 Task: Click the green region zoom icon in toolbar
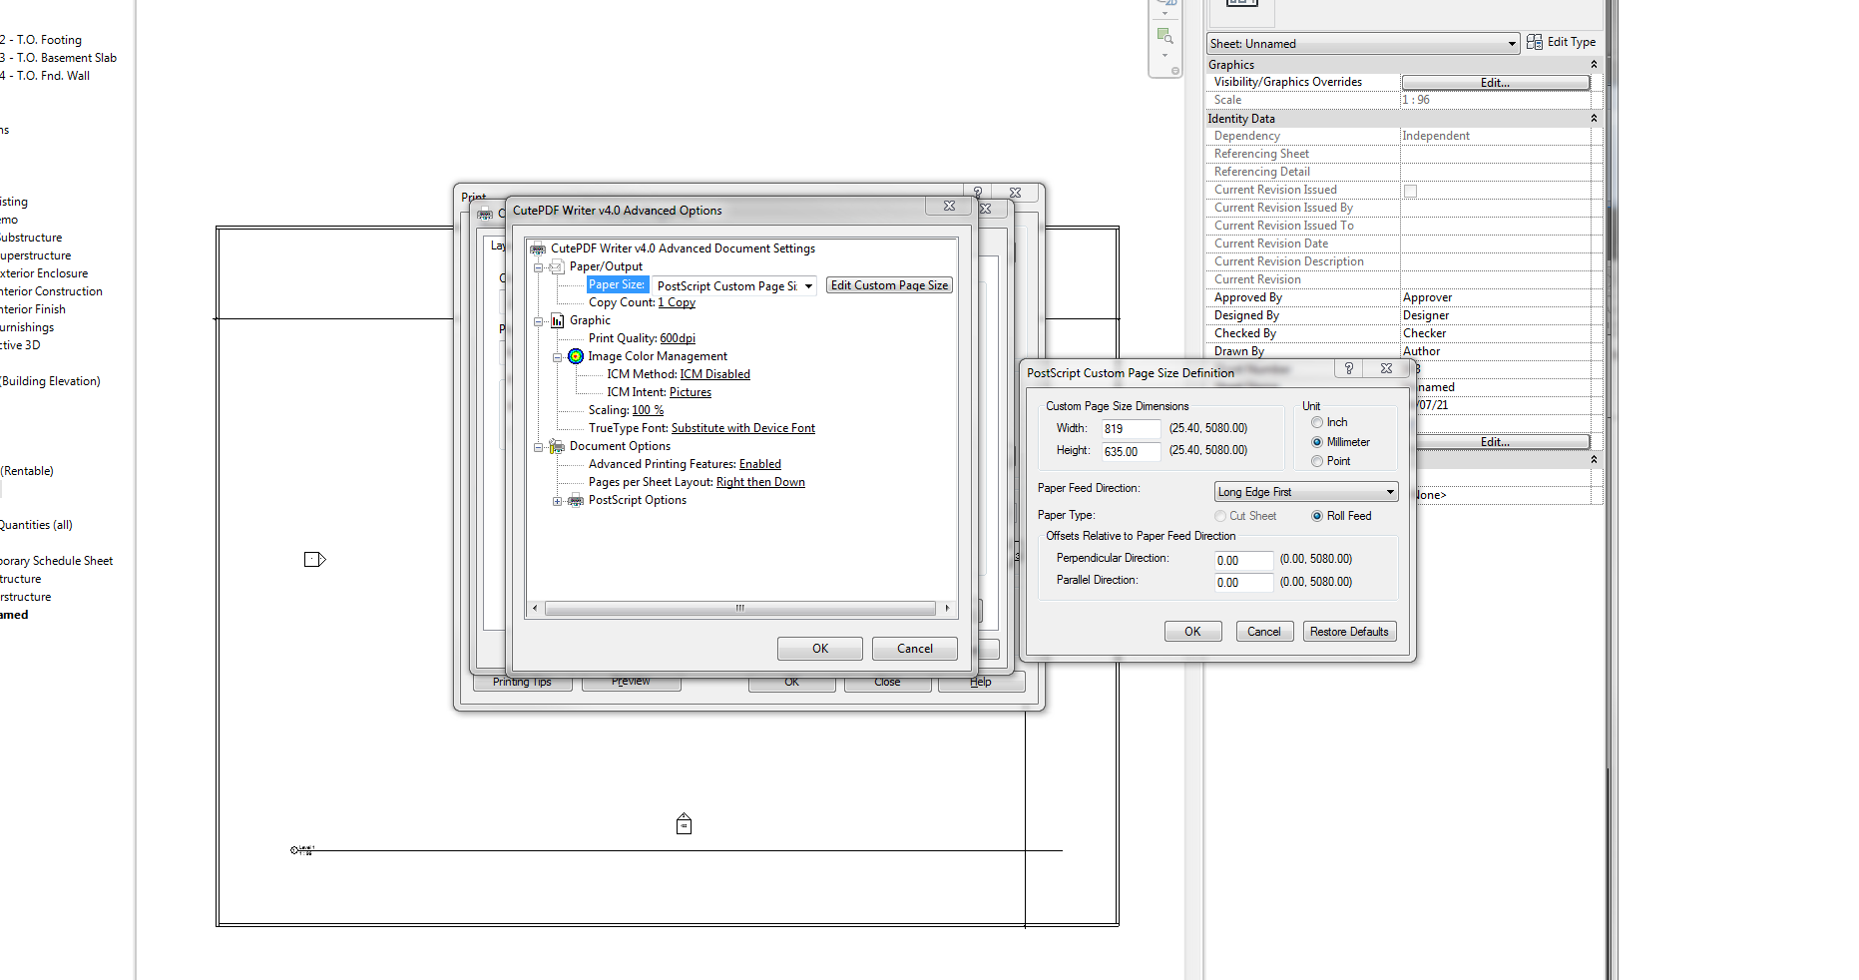[x=1165, y=36]
